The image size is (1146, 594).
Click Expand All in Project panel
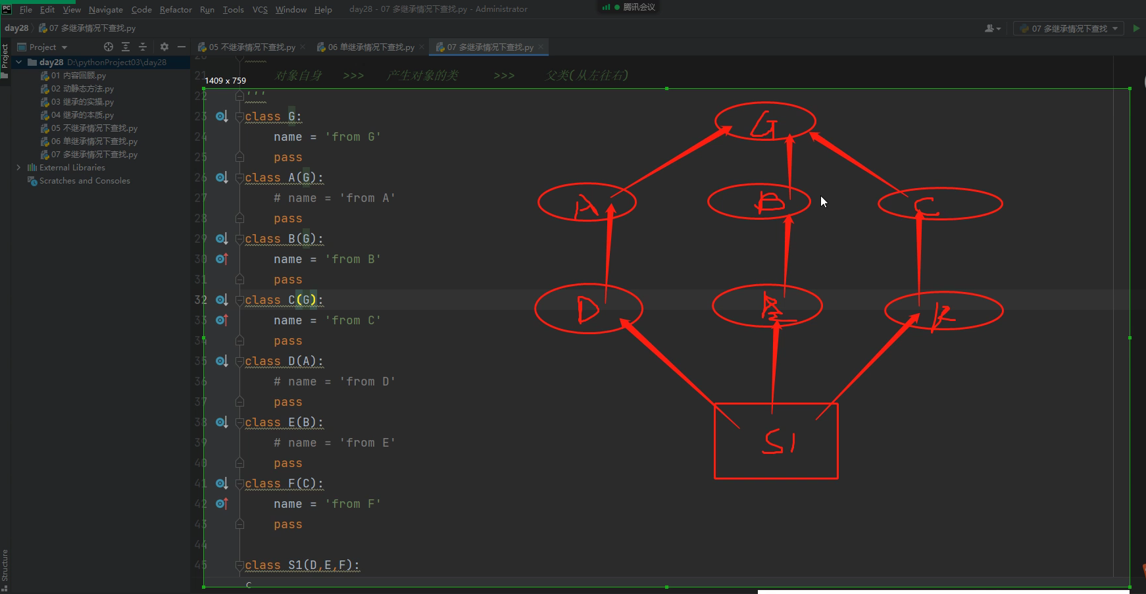(126, 47)
